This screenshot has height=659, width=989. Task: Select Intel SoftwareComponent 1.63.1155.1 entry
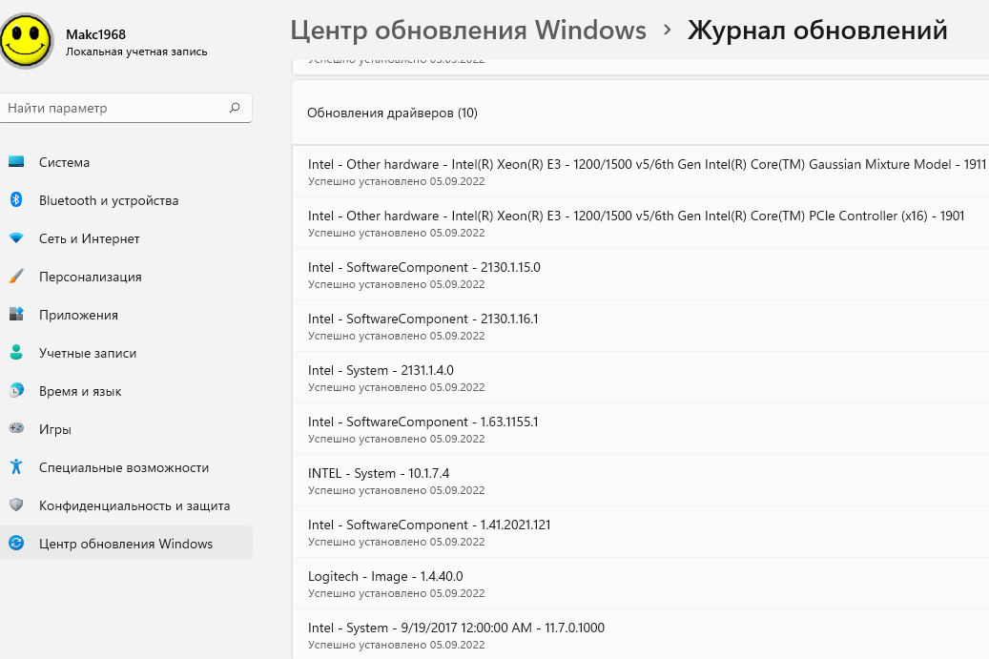[x=640, y=429]
